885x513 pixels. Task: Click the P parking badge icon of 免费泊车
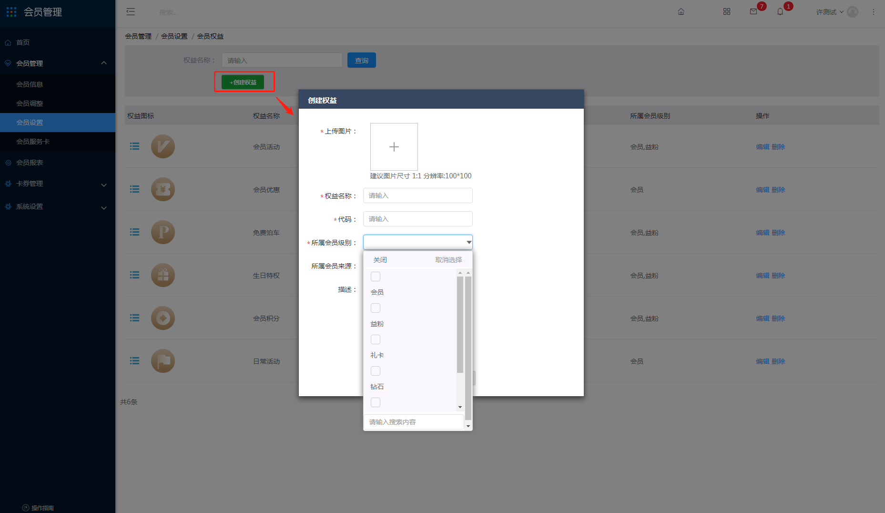pyautogui.click(x=163, y=232)
